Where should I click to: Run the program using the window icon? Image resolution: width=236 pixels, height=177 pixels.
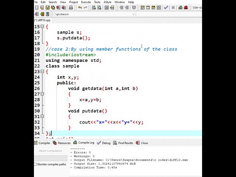pyautogui.click(x=148, y=7)
